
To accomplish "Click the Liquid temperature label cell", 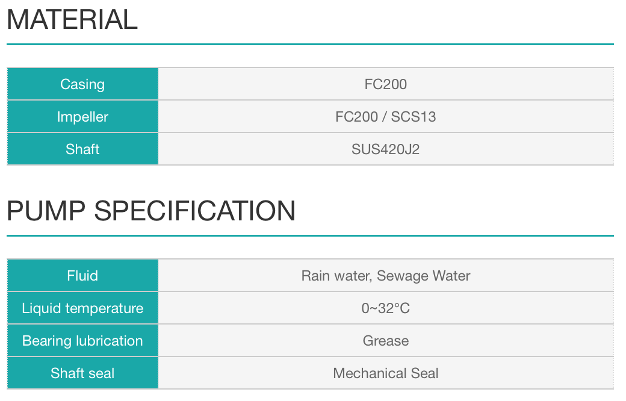I will pos(82,308).
